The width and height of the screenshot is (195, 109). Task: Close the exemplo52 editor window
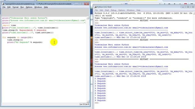pyautogui.click(x=87, y=4)
